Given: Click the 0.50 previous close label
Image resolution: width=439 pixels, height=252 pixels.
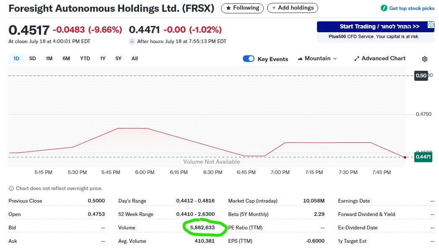Looking at the screenshot, I should [x=421, y=76].
